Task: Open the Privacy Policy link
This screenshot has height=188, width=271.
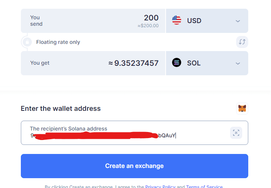Action: 160,186
